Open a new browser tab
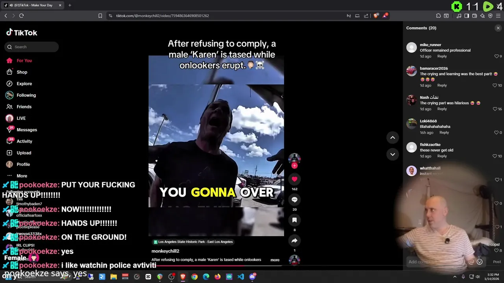Image resolution: width=504 pixels, height=283 pixels. click(x=70, y=5)
